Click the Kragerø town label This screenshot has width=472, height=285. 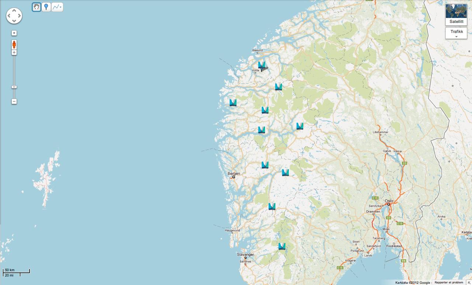point(351,260)
